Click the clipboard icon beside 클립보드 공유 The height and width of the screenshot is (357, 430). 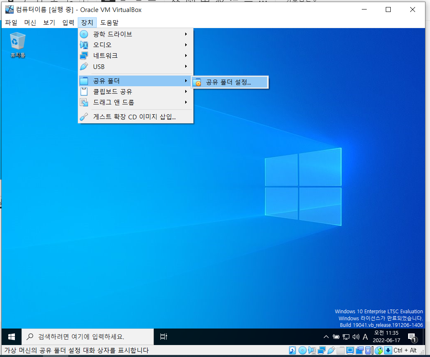pyautogui.click(x=84, y=92)
